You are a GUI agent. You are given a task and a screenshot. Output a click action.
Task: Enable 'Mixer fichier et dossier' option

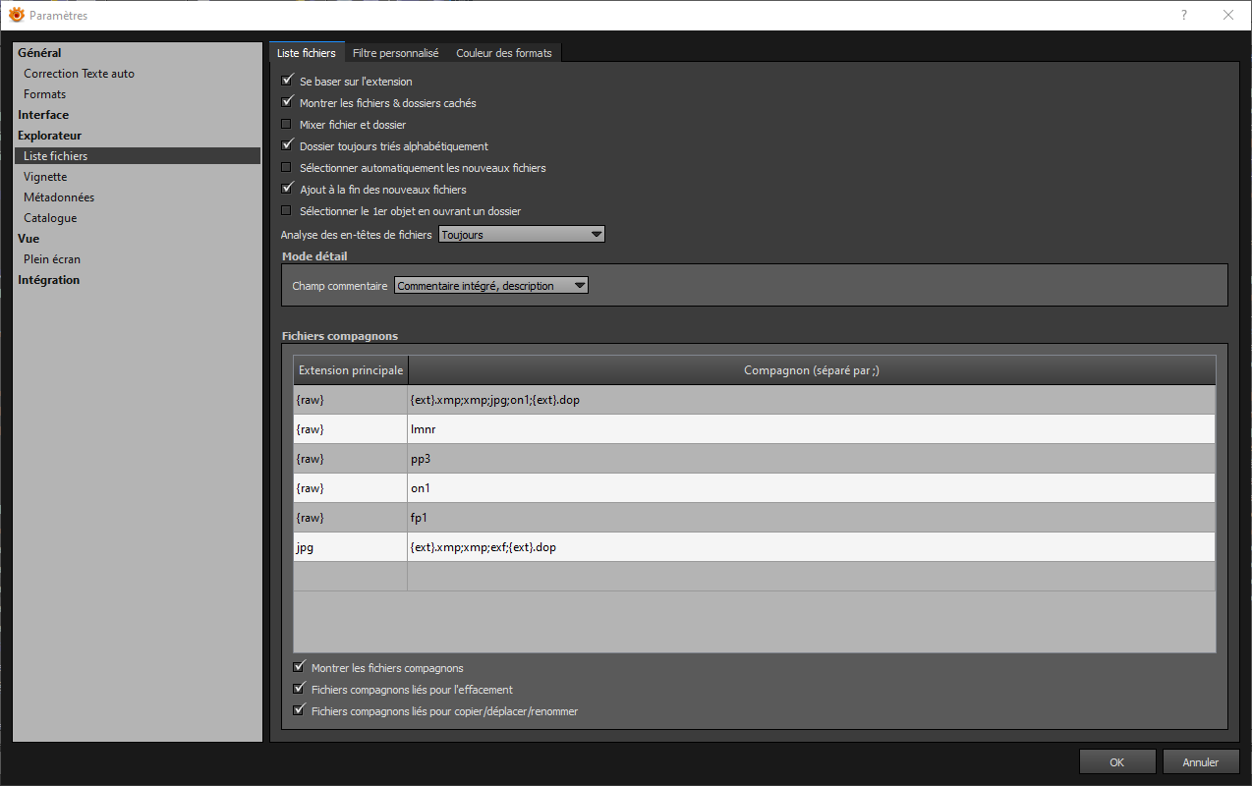(287, 125)
